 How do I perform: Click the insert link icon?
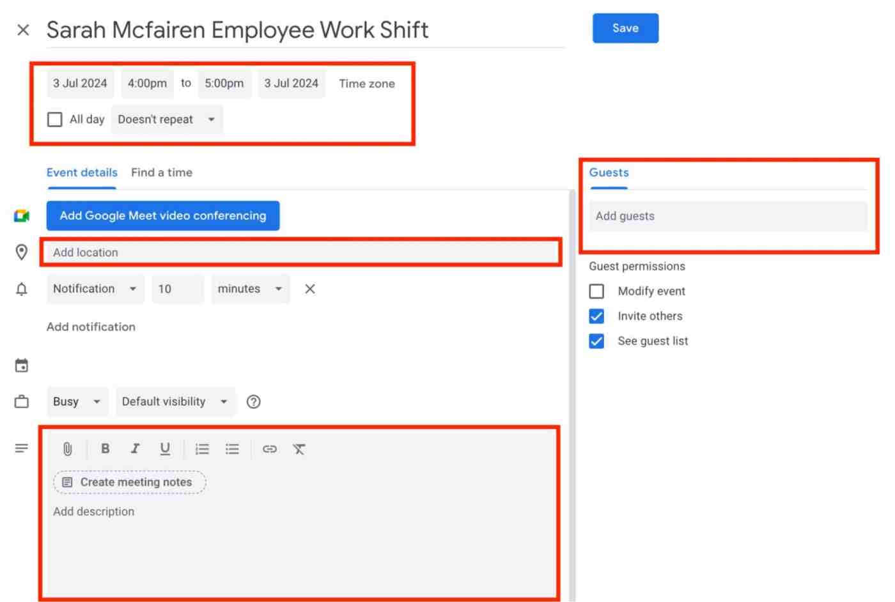coord(269,449)
